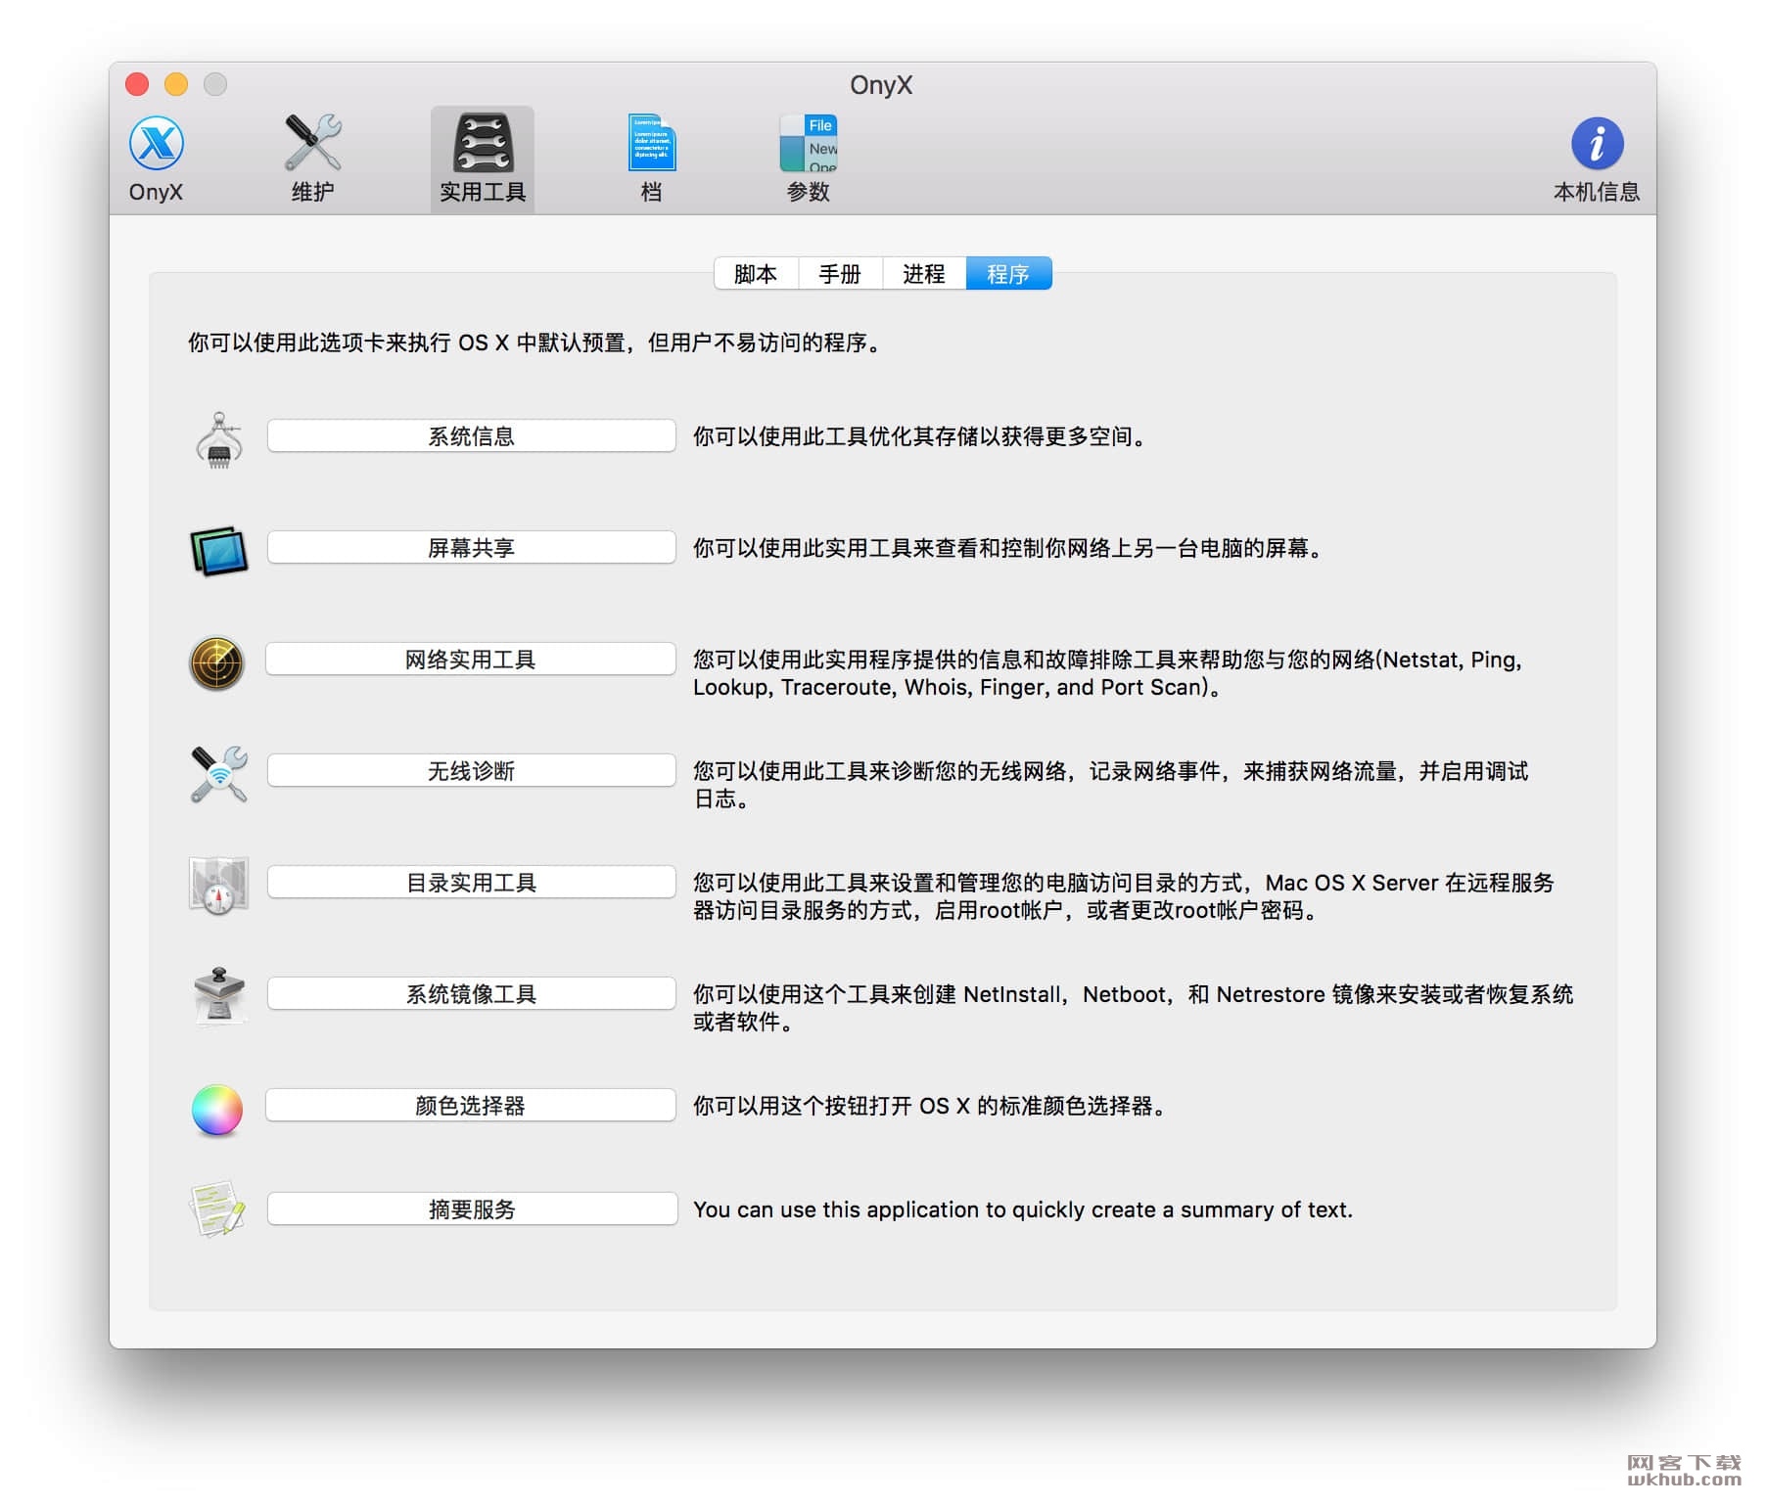1766x1505 pixels.
Task: Click the Directory Utility map icon
Action: 218,886
